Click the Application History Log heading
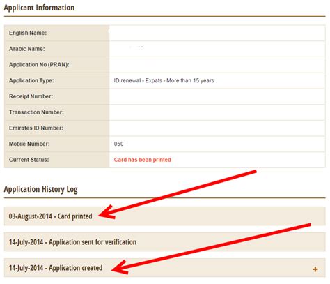 (40, 190)
